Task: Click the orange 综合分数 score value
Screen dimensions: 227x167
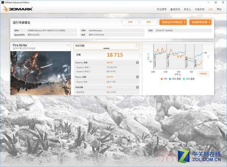Action: (109, 87)
